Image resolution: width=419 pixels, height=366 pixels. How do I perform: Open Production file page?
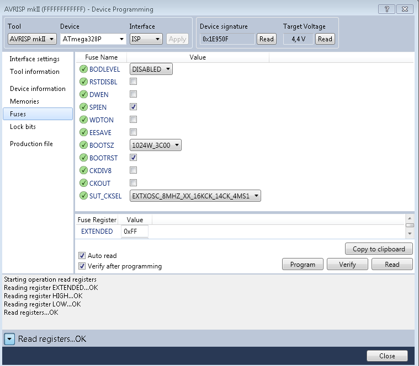tap(31, 144)
